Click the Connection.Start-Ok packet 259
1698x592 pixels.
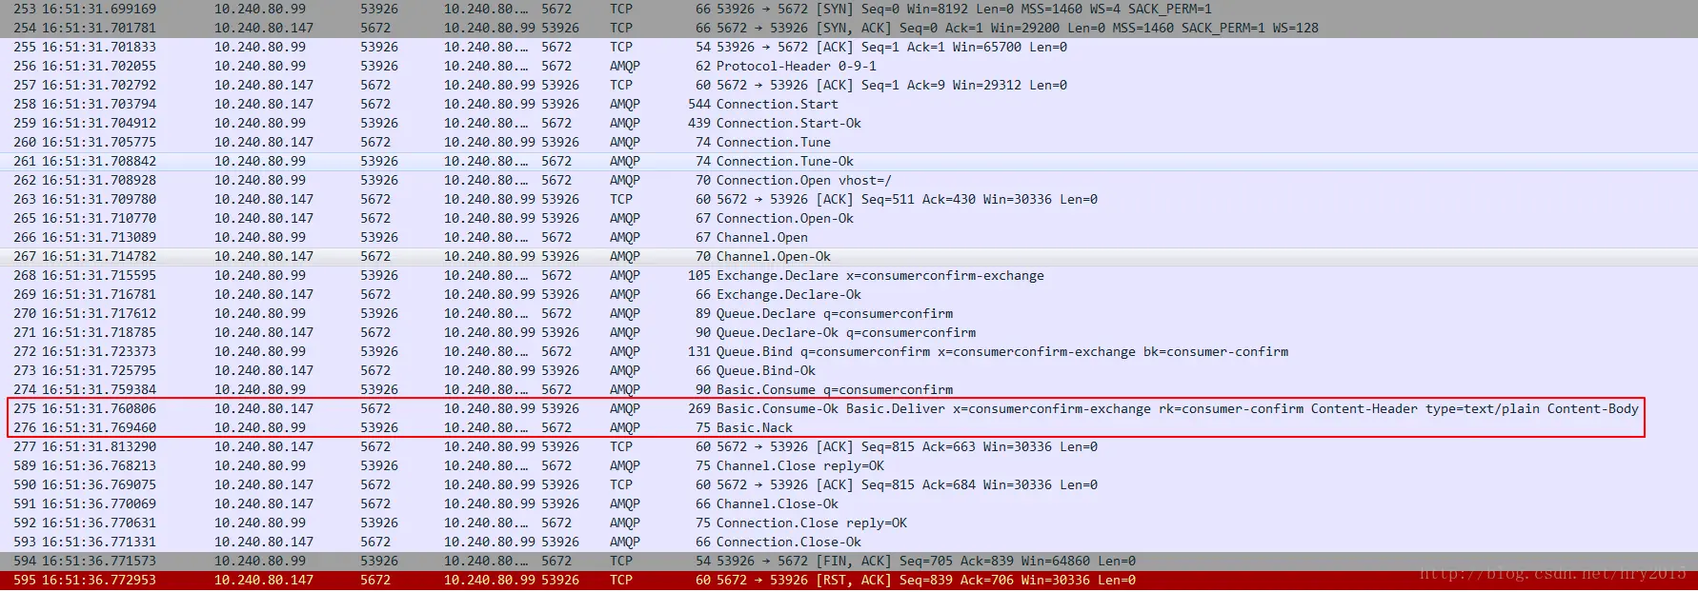click(849, 123)
